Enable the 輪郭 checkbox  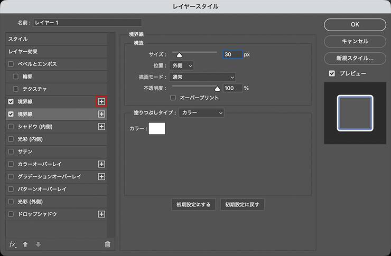tap(15, 77)
